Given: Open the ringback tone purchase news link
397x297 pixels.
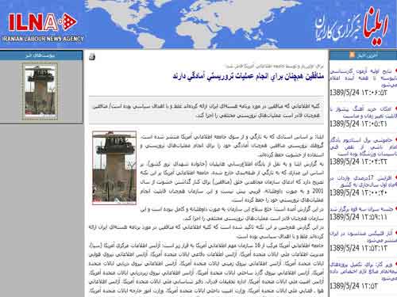Looking at the screenshot, I should [x=363, y=112].
